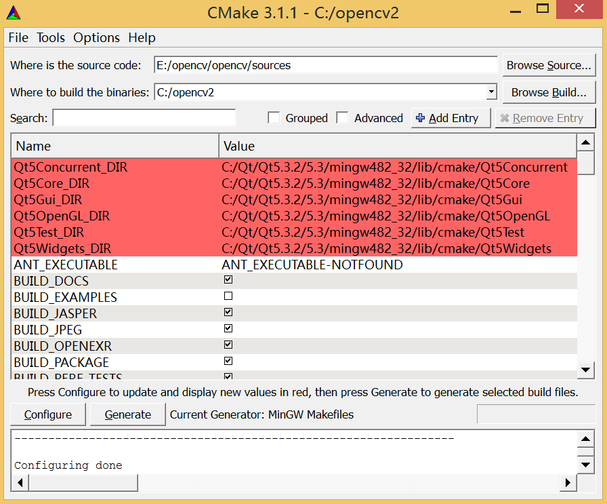Viewport: 607px width, 504px height.
Task: Open the File menu
Action: tap(18, 37)
